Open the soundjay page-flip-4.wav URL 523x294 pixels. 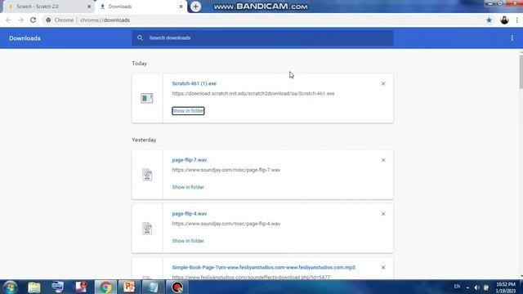click(x=226, y=224)
